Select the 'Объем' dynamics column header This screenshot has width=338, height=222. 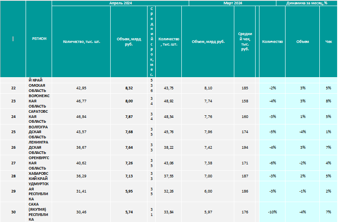click(x=302, y=42)
